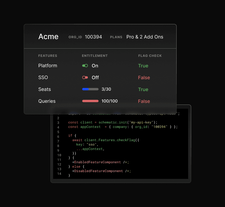The height and width of the screenshot is (207, 225).
Task: Toggle the SSO entitlement switch
Action: [85, 78]
